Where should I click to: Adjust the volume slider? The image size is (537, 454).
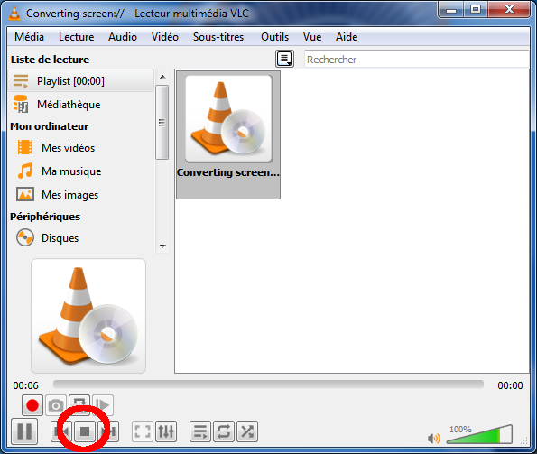[479, 435]
